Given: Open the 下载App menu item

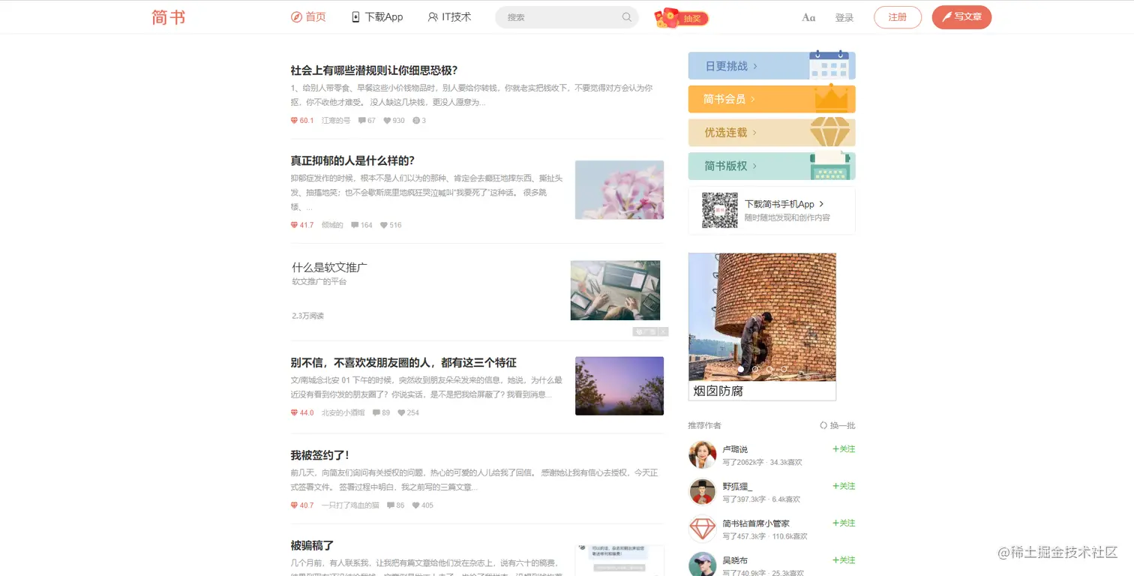Looking at the screenshot, I should 377,16.
